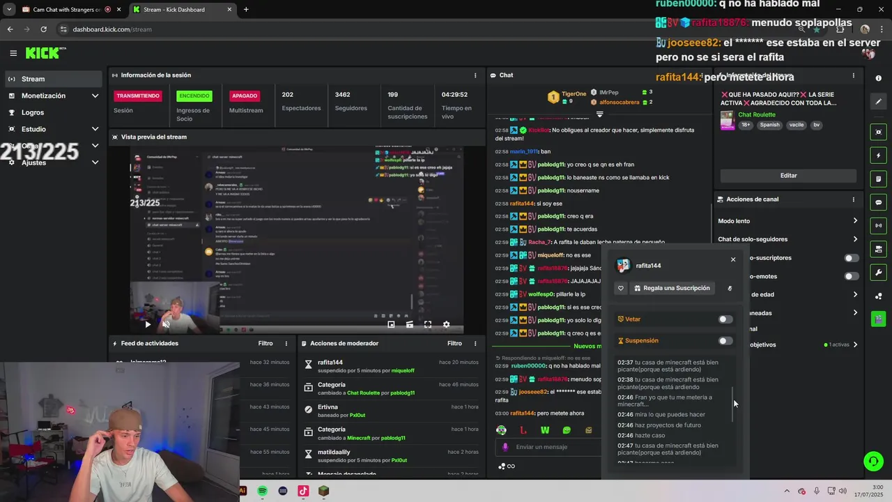Close the rafita144 user card
Image resolution: width=892 pixels, height=502 pixels.
(733, 259)
